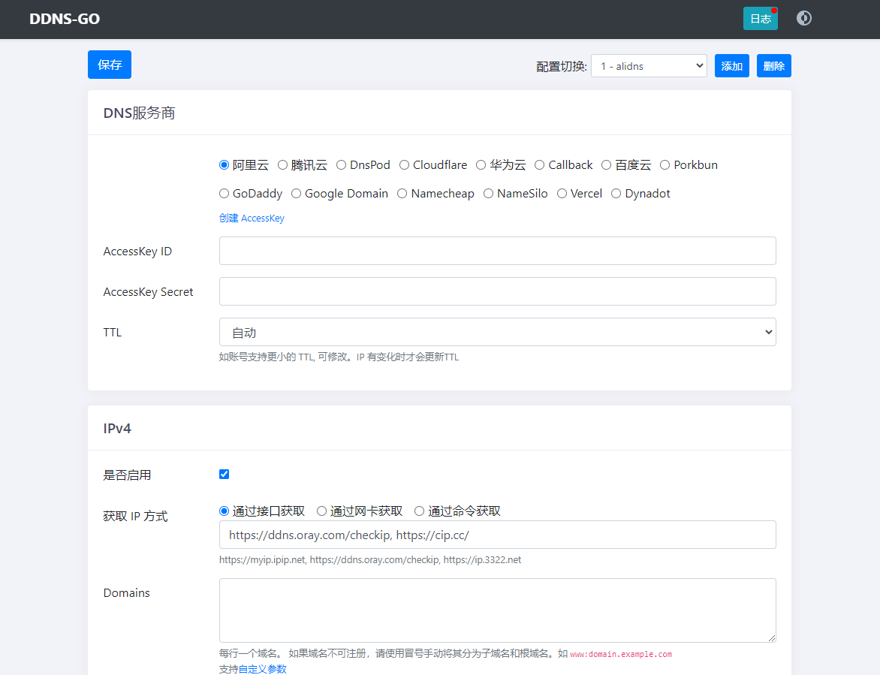Select the Namecheap provider radio

[402, 194]
